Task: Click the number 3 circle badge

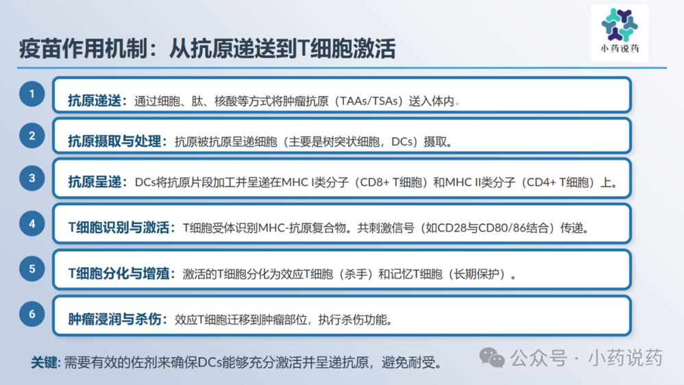Action: 32,178
